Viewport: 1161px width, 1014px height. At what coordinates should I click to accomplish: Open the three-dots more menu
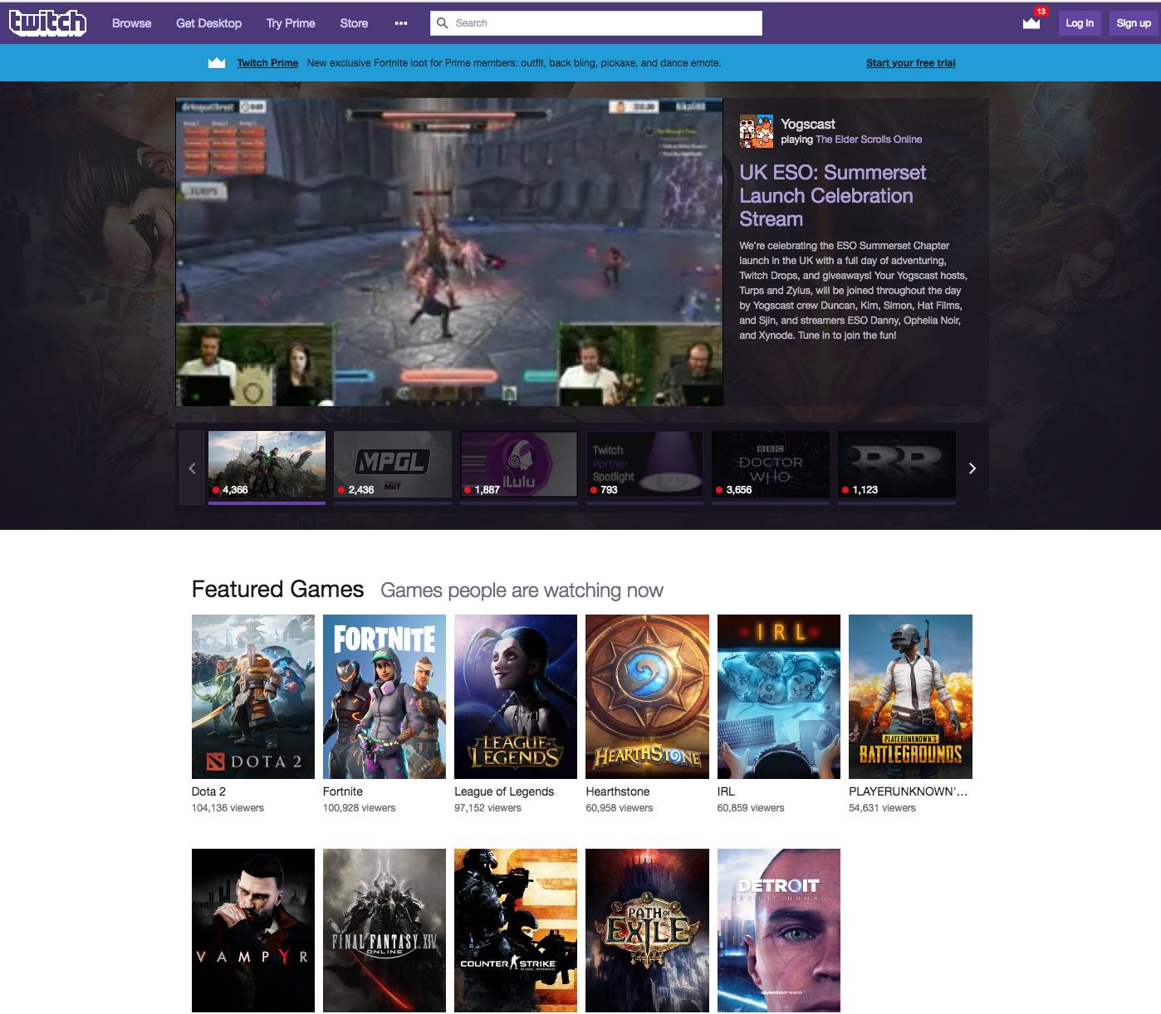[x=401, y=23]
